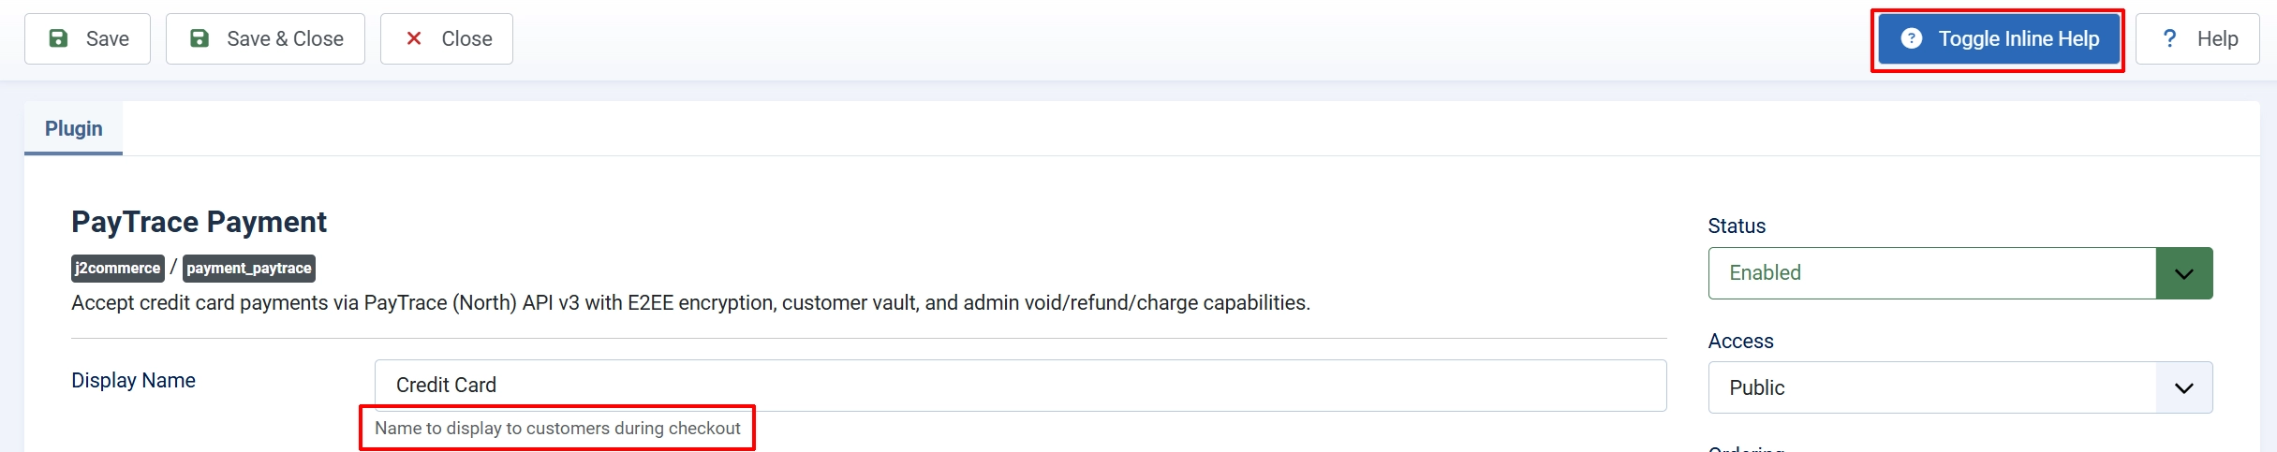Click the floppy disk icon on Save
Viewport: 2277px width, 452px height.
[x=58, y=38]
